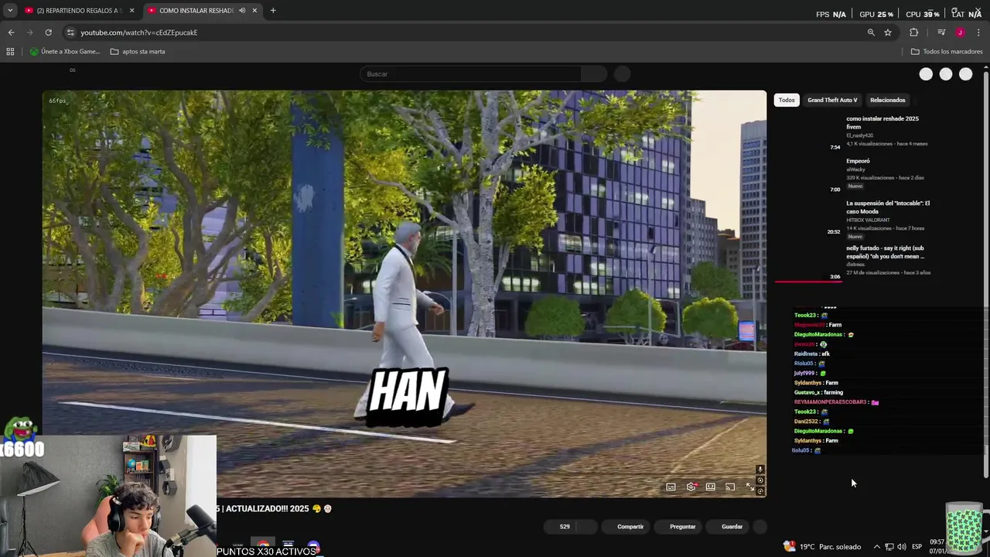Open the Únete a Xbox Game bookmark
This screenshot has height=557, width=990.
point(65,52)
